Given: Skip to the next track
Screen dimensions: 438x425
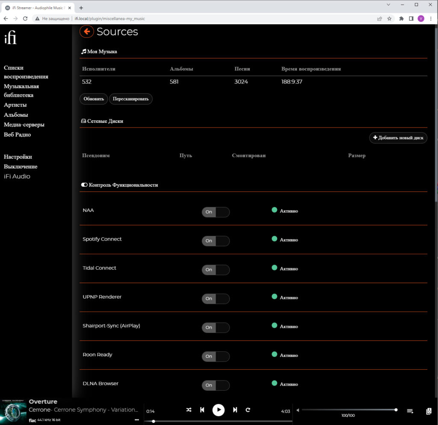Looking at the screenshot, I should 235,410.
